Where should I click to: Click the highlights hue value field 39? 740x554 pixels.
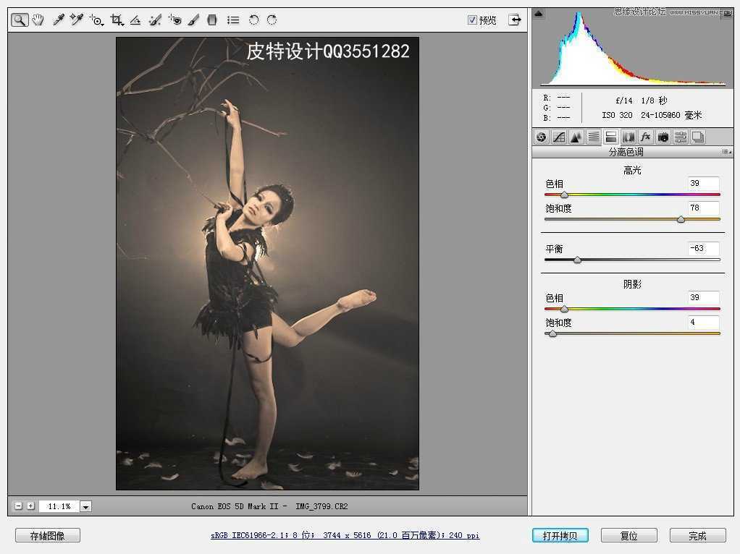(x=703, y=184)
